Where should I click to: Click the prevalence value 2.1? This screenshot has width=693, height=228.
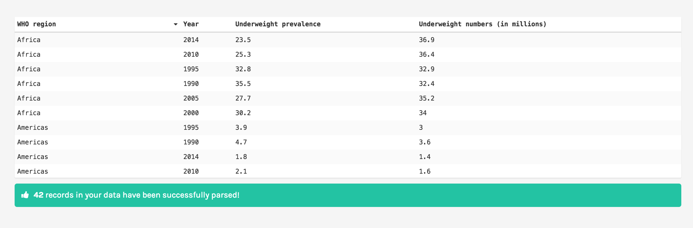tap(241, 172)
